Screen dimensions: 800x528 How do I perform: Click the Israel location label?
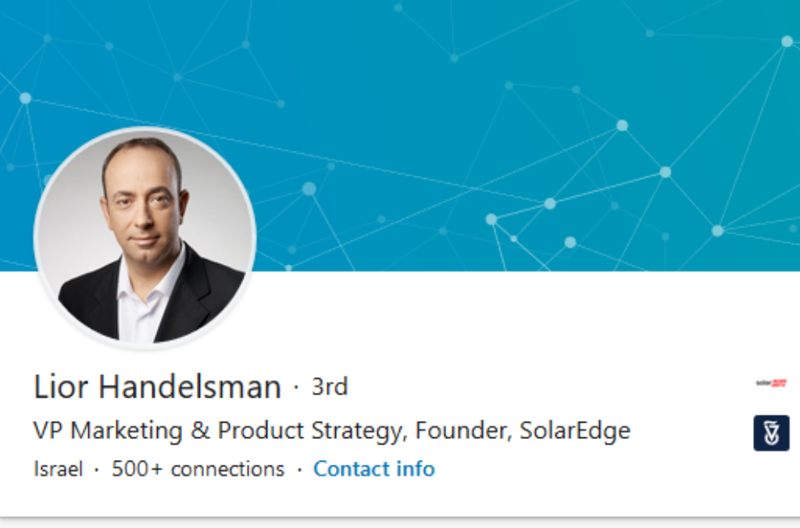pyautogui.click(x=58, y=469)
